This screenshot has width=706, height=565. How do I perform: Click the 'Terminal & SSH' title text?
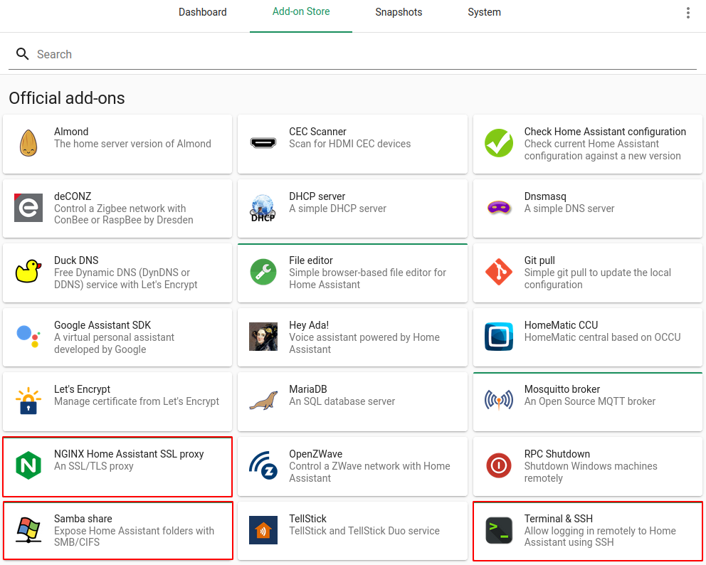click(558, 519)
